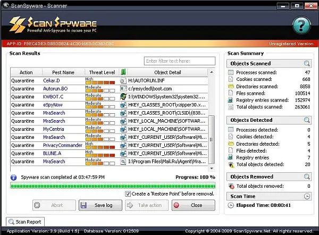
Task: Click the file icon for c:\resycled\boot.com
Action: (x=123, y=89)
